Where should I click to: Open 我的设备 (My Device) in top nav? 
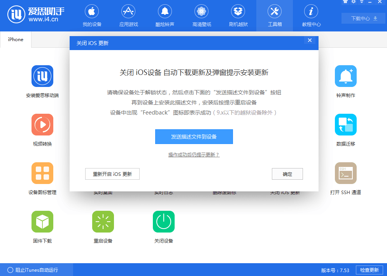(x=92, y=16)
